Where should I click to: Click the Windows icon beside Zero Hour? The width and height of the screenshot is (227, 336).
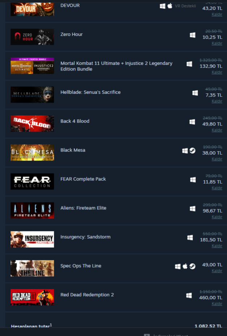(193, 35)
